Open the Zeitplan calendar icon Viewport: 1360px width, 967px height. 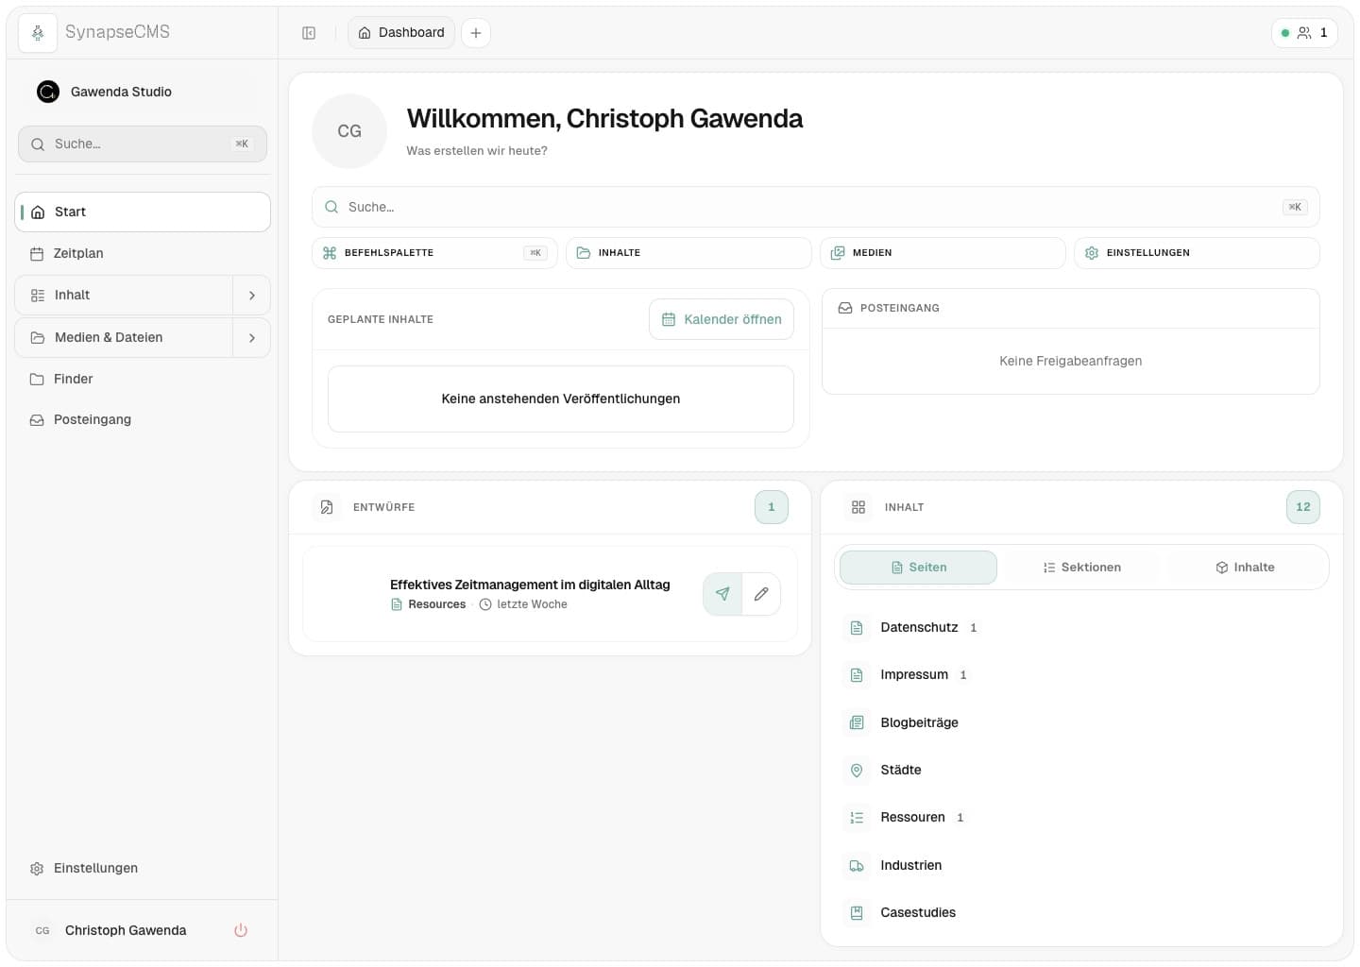tap(37, 253)
